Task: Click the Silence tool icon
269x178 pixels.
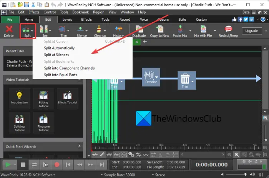Action: click(x=80, y=29)
